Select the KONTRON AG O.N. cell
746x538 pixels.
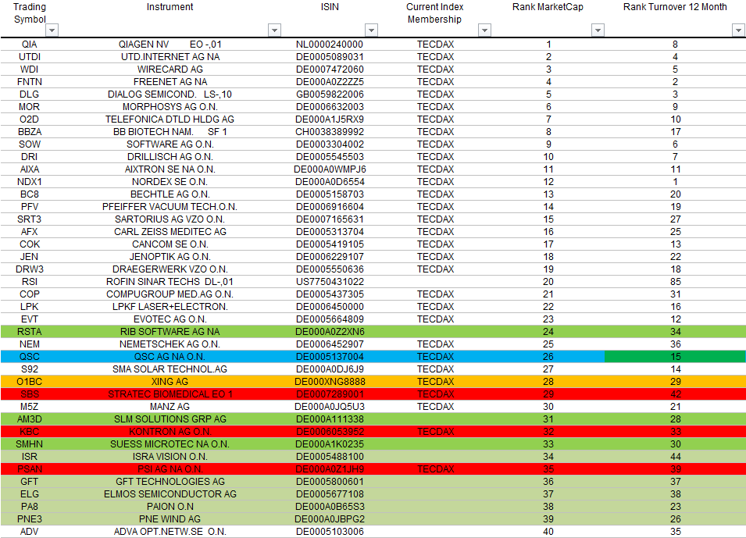170,431
